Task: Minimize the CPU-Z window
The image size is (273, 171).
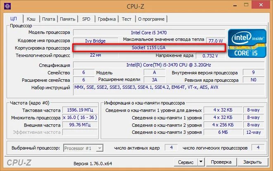Action: [x=235, y=5]
